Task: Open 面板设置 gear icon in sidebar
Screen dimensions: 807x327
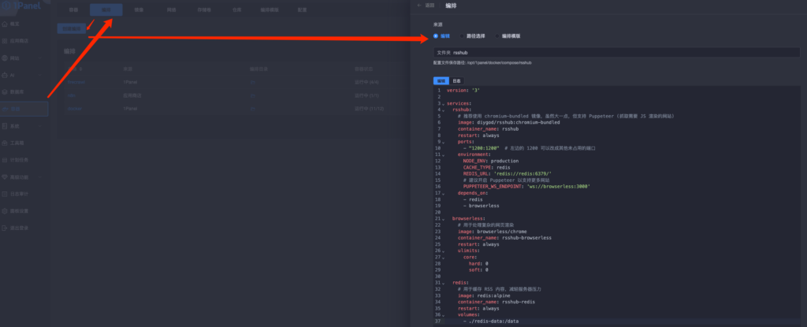Action: coord(6,211)
